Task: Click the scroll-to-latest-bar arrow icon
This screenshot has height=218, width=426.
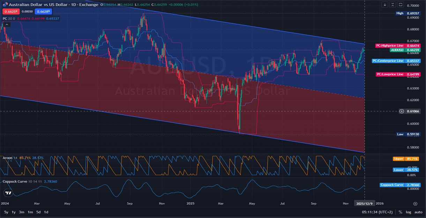Action: [x=384, y=5]
